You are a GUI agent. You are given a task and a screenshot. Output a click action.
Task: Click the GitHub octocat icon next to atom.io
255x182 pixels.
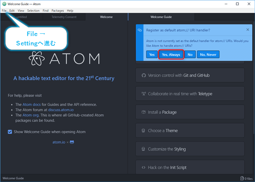click(x=72, y=142)
